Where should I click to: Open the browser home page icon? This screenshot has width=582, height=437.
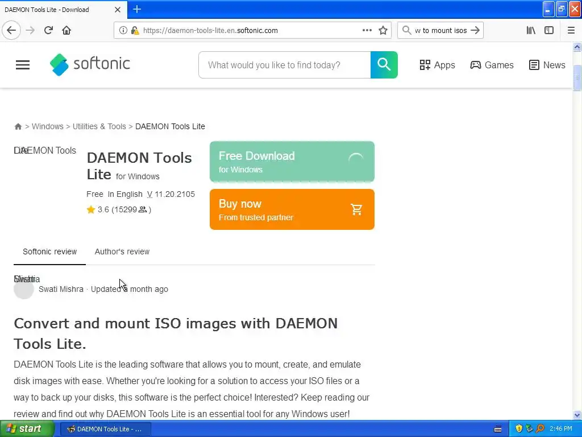coord(66,30)
